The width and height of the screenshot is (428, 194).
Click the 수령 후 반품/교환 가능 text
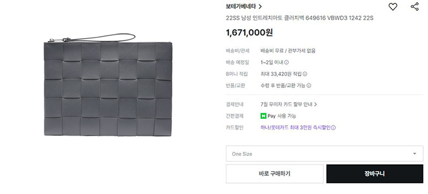point(283,86)
